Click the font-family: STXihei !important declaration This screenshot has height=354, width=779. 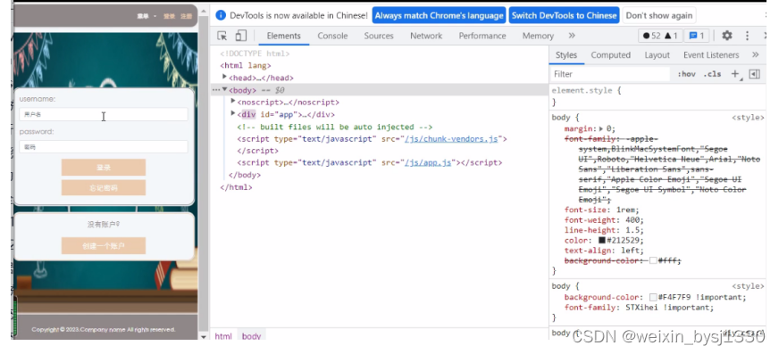639,308
